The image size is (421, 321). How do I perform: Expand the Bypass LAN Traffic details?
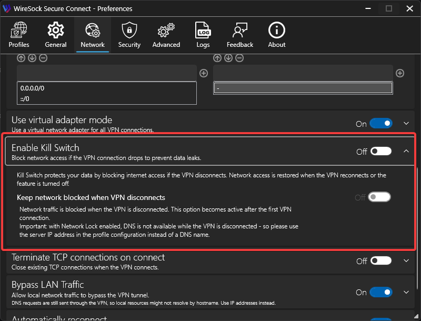[x=406, y=293]
